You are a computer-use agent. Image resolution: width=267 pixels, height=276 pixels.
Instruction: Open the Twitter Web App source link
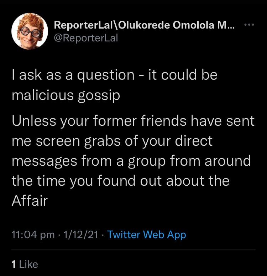click(x=147, y=235)
